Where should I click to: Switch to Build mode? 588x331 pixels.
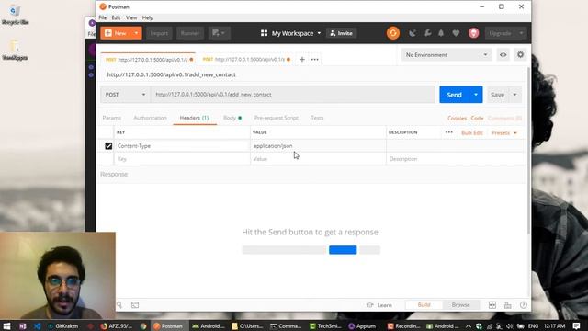pos(424,305)
